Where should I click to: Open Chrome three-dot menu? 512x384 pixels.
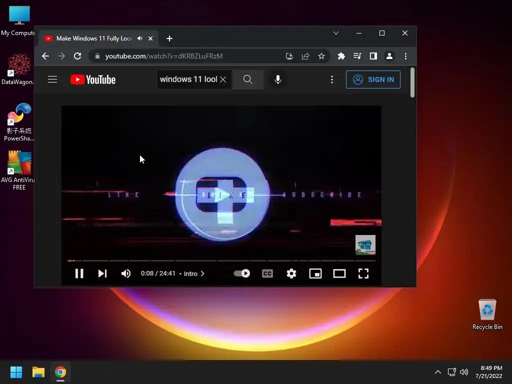click(405, 56)
